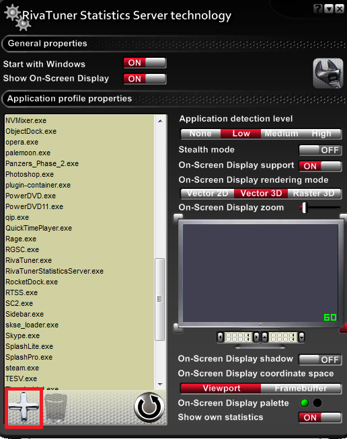The height and width of the screenshot is (439, 347).
Task: Click the circular arrow reset profile icon
Action: point(149,407)
